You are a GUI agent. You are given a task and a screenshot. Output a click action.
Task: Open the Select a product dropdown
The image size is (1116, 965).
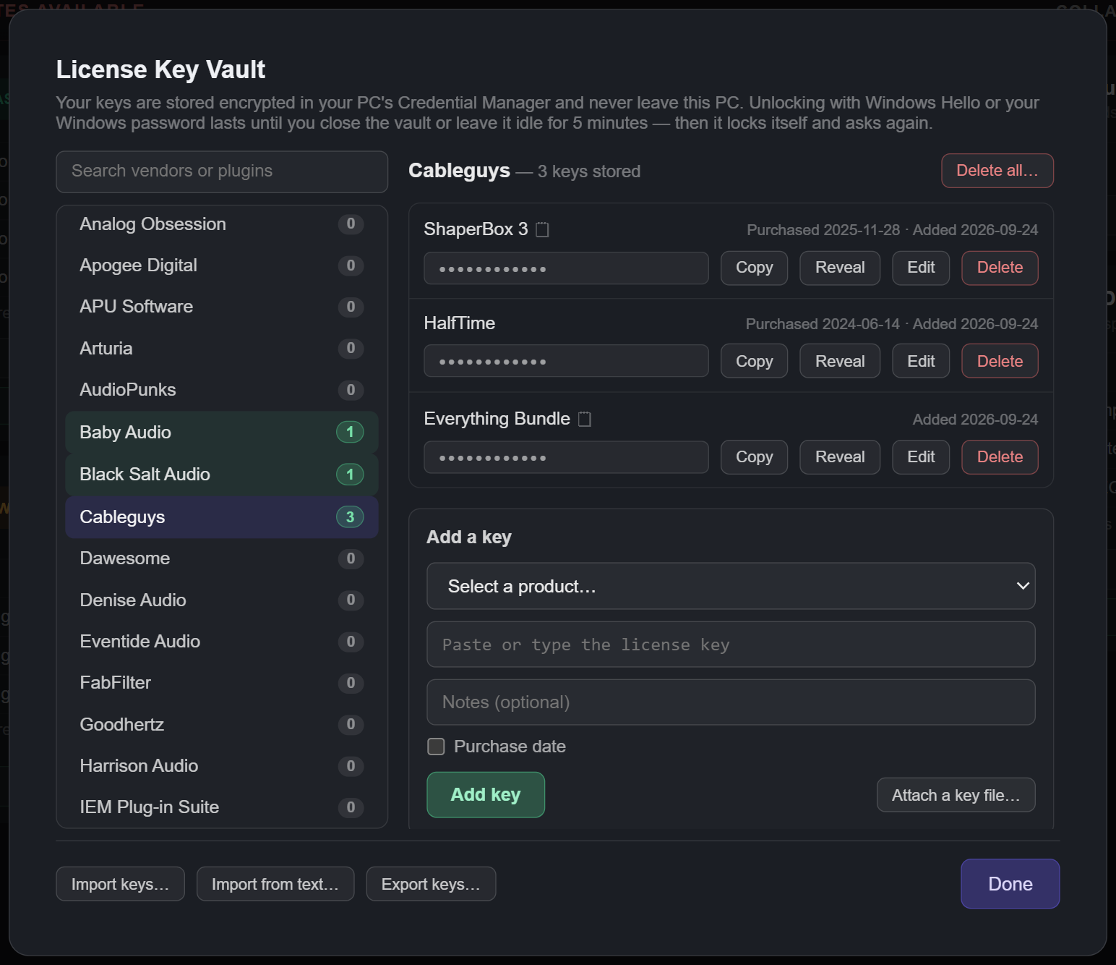coord(731,586)
